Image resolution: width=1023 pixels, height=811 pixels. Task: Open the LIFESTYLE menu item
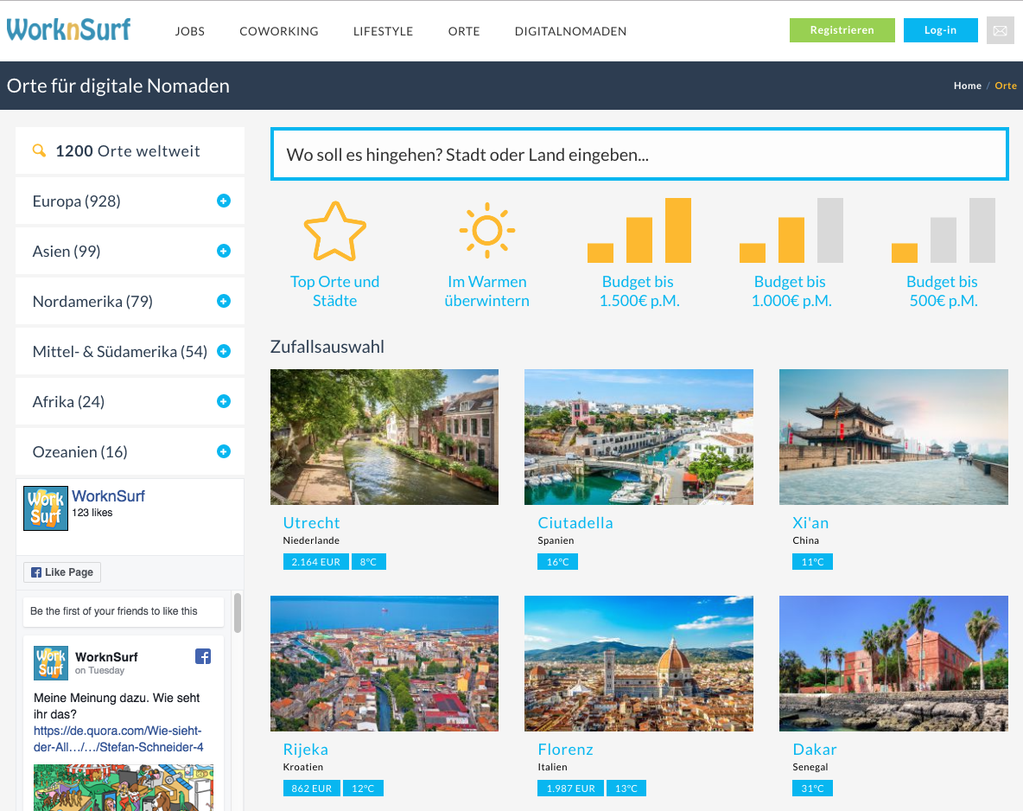(383, 31)
